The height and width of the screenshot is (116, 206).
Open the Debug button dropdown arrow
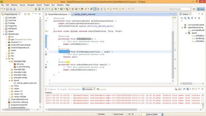[59, 9]
